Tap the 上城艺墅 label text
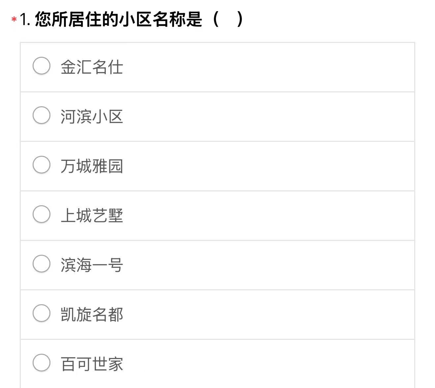Screen dimensions: 435x388 point(92,215)
